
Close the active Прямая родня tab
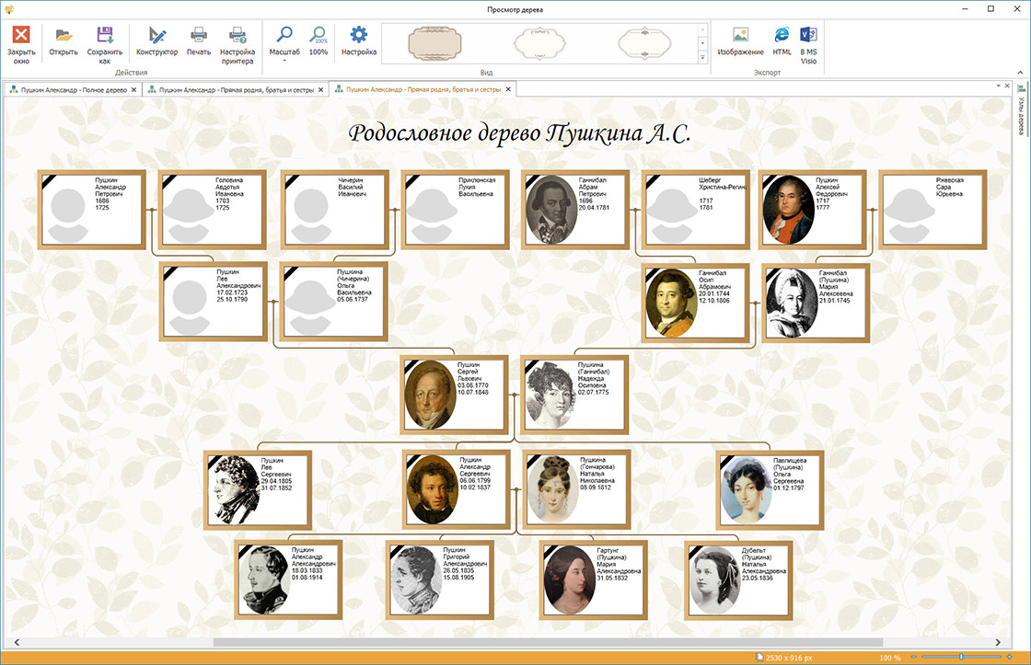coord(508,90)
